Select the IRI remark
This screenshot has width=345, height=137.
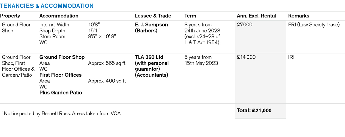click(291, 57)
